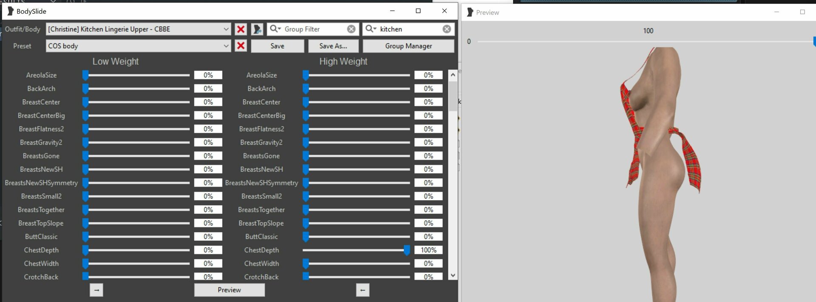Open the Group Manager
Viewport: 816px width, 302px height.
click(408, 46)
